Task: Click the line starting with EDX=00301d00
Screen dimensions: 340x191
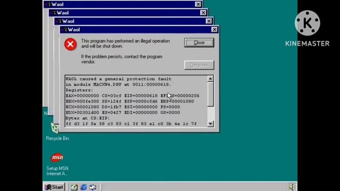Action: tap(123, 112)
